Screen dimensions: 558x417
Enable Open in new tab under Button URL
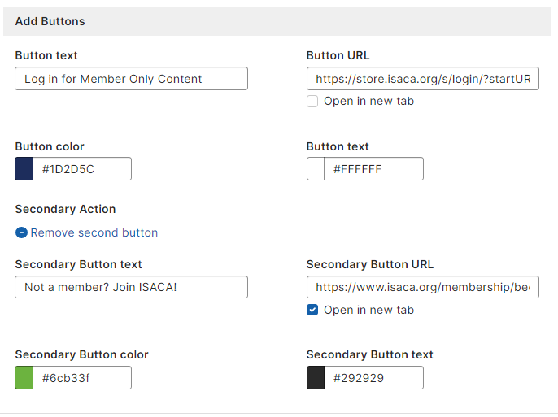(312, 102)
